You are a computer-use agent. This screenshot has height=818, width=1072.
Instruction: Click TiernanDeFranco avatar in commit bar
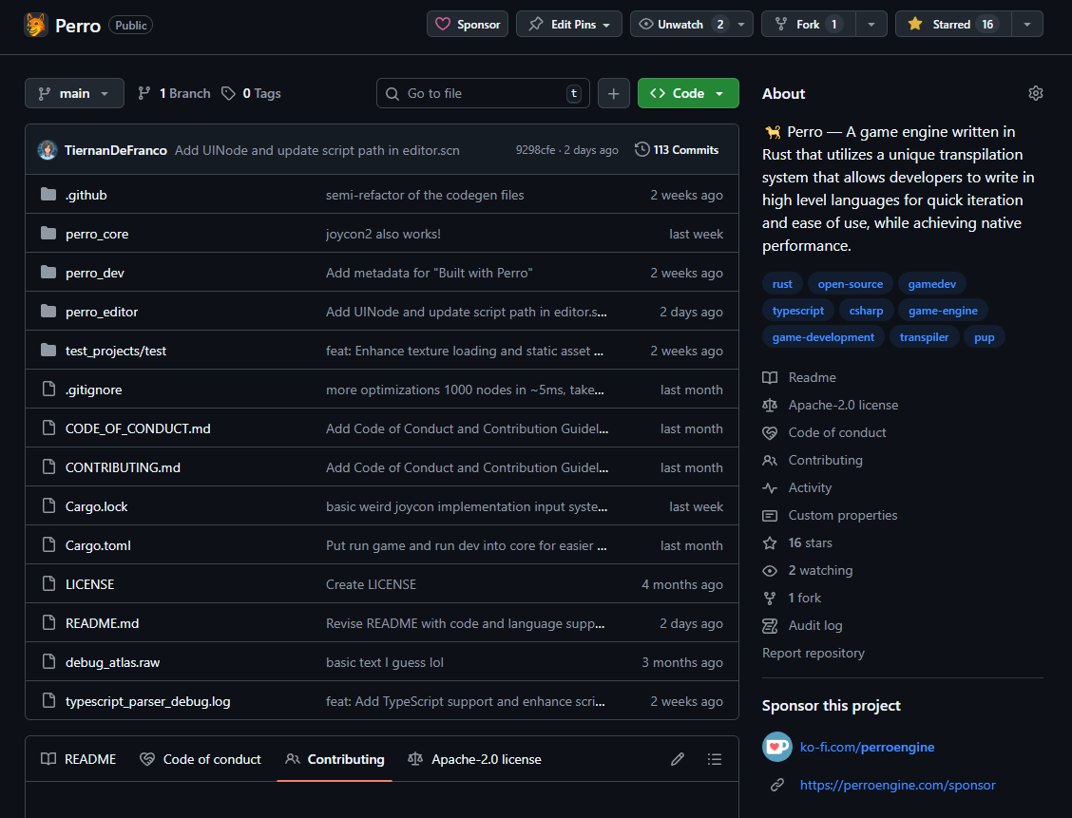pos(48,150)
